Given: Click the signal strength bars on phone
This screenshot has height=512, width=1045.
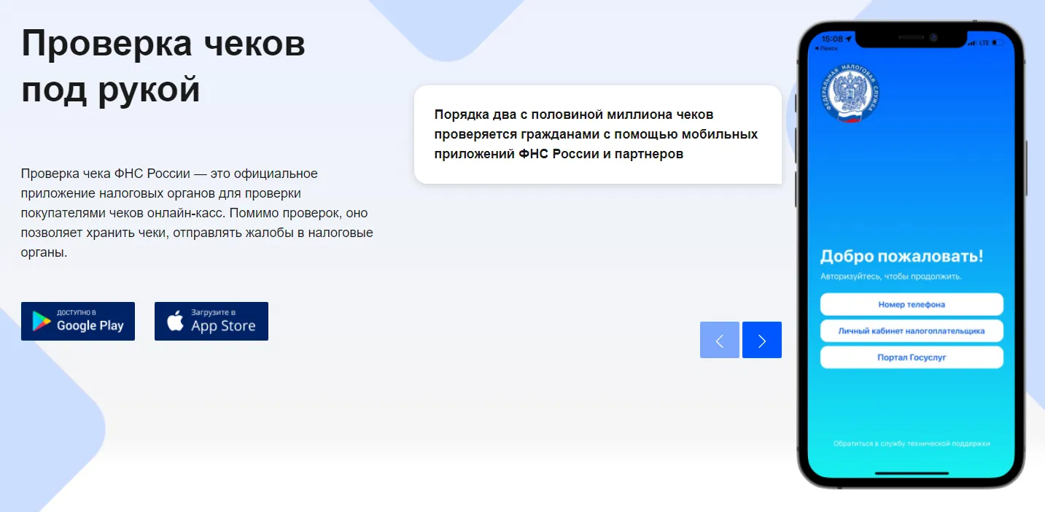Looking at the screenshot, I should [972, 43].
